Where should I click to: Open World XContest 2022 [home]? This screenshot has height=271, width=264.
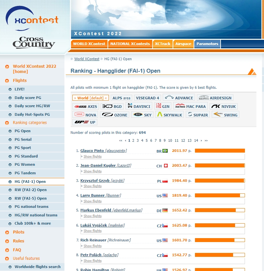(35, 69)
